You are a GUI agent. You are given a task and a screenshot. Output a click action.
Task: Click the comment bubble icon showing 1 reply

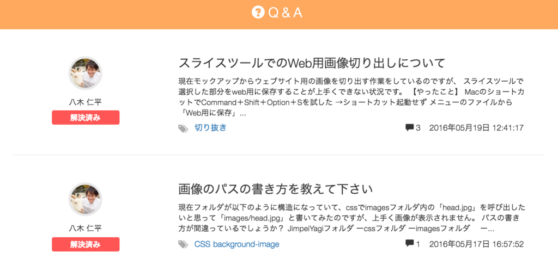point(410,243)
